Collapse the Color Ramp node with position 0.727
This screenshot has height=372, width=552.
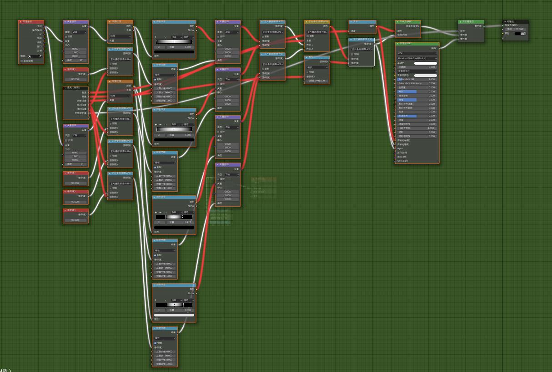pos(154,197)
